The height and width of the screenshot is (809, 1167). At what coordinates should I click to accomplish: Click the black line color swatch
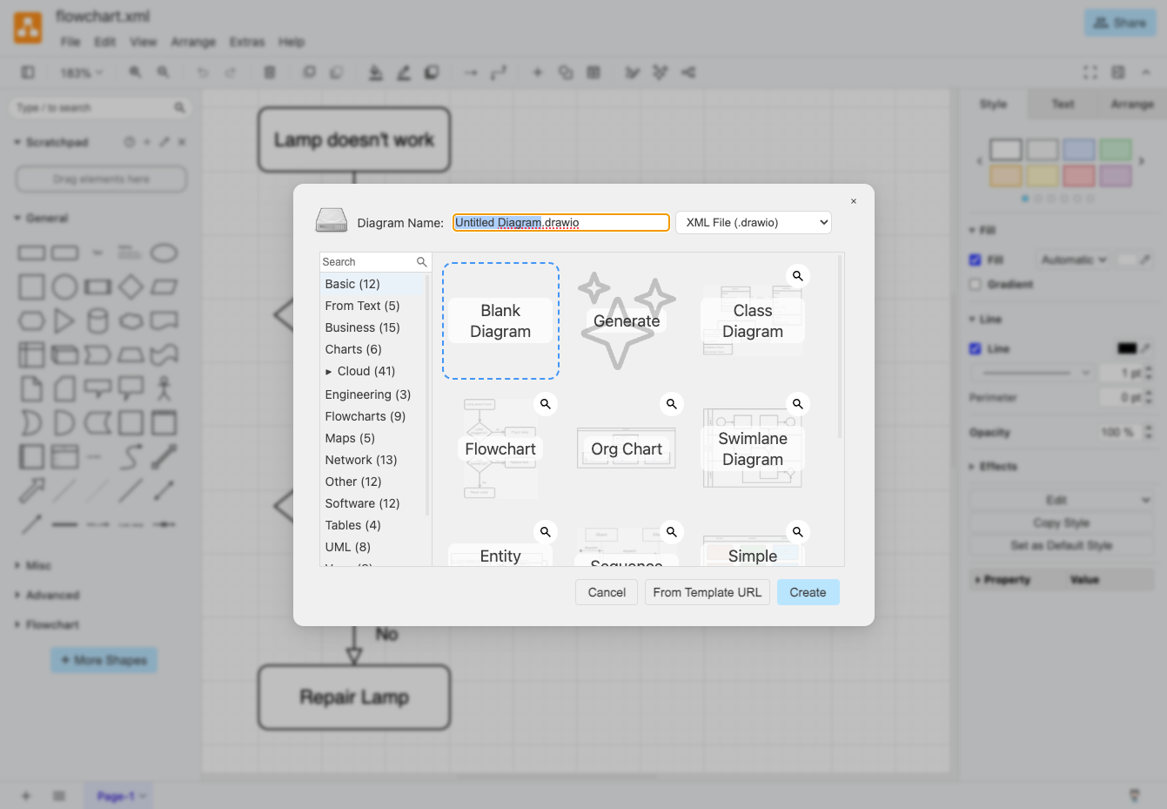(x=1127, y=348)
